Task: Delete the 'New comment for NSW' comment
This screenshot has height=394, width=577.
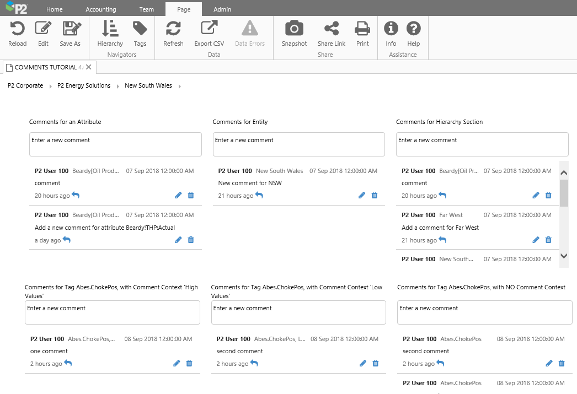Action: (x=375, y=195)
